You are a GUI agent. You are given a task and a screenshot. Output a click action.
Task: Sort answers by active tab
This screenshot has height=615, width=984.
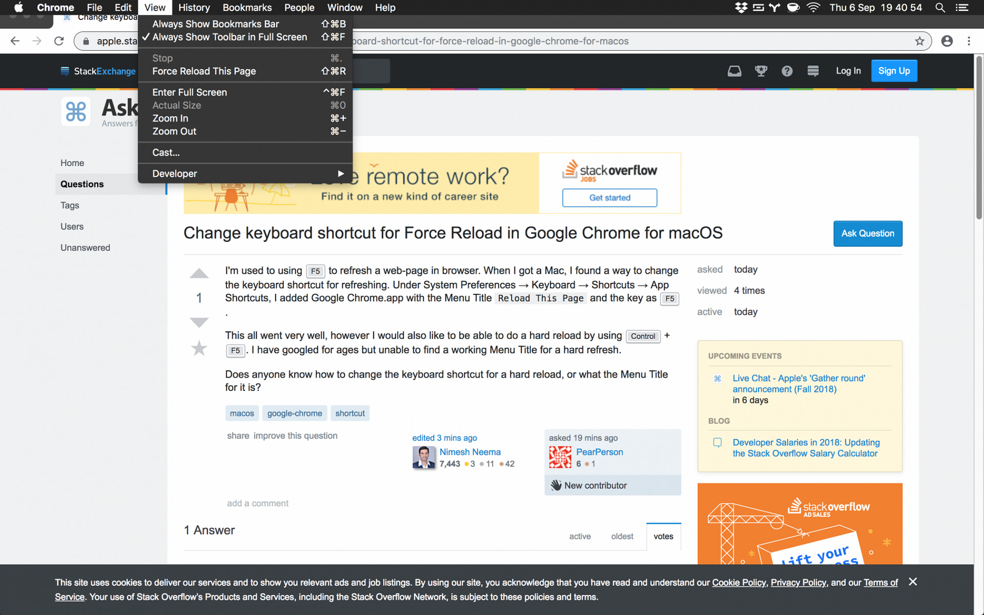[x=580, y=536]
